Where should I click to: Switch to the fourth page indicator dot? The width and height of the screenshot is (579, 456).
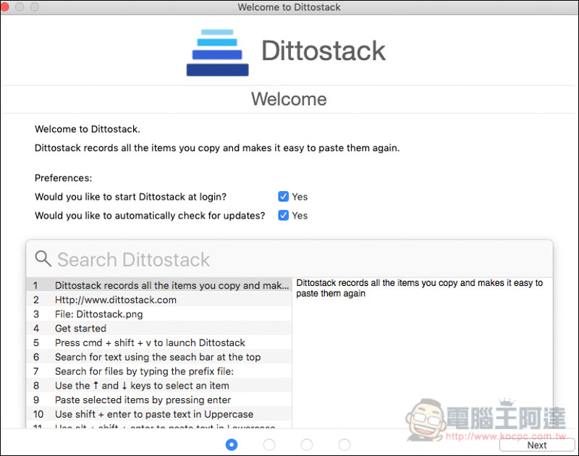(345, 444)
